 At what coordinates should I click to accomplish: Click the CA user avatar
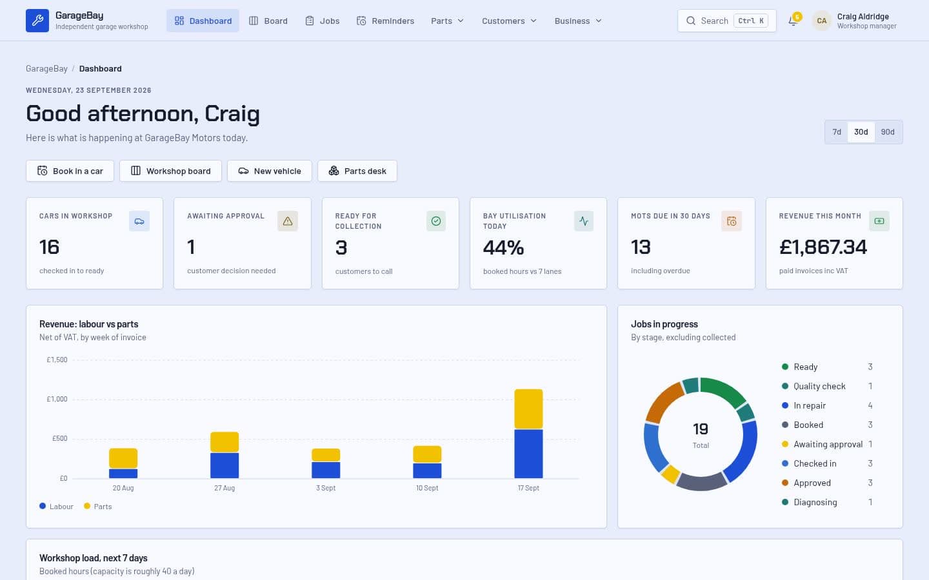pyautogui.click(x=821, y=21)
